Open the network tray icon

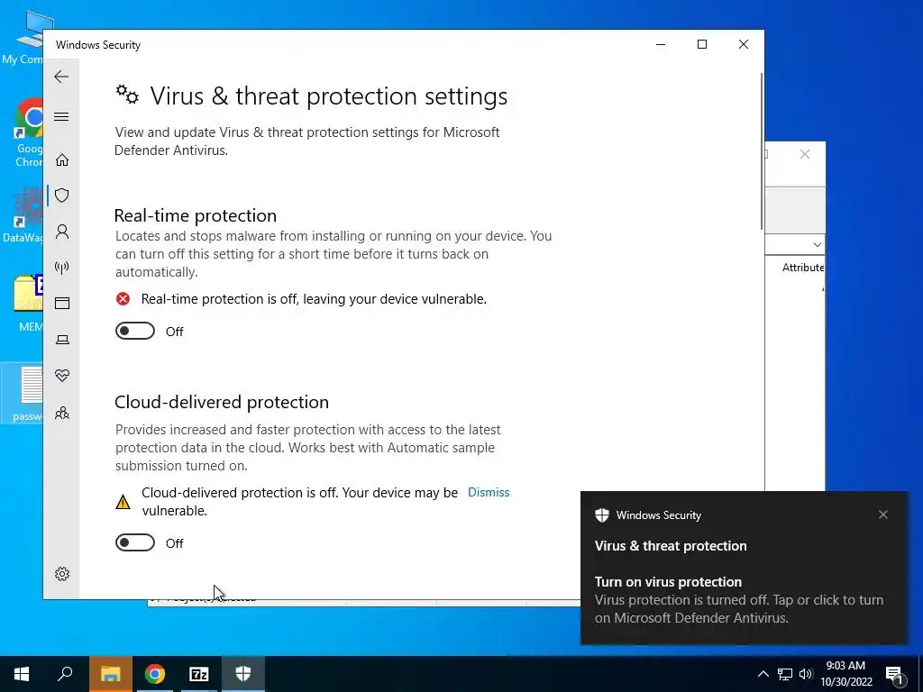785,674
